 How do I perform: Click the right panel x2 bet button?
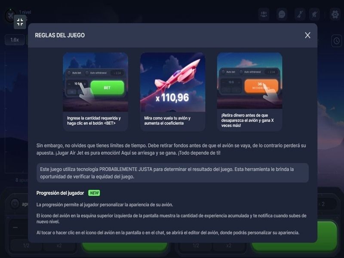tap(229, 246)
